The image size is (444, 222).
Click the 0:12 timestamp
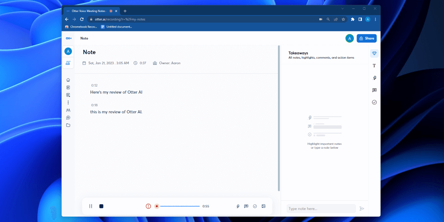[94, 85]
